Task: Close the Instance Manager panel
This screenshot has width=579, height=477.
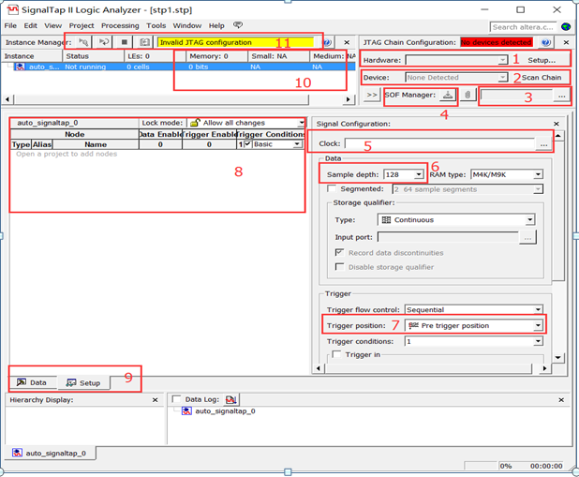Action: [x=347, y=42]
